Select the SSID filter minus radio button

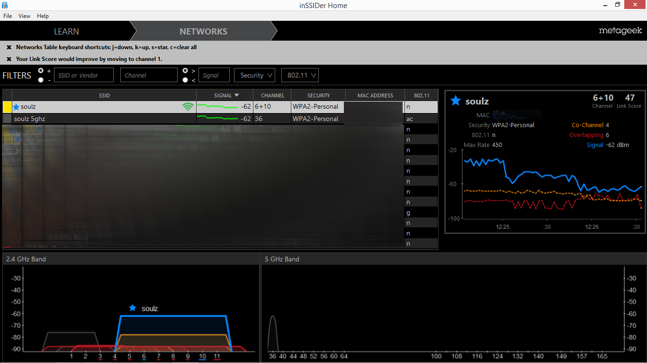tap(41, 80)
